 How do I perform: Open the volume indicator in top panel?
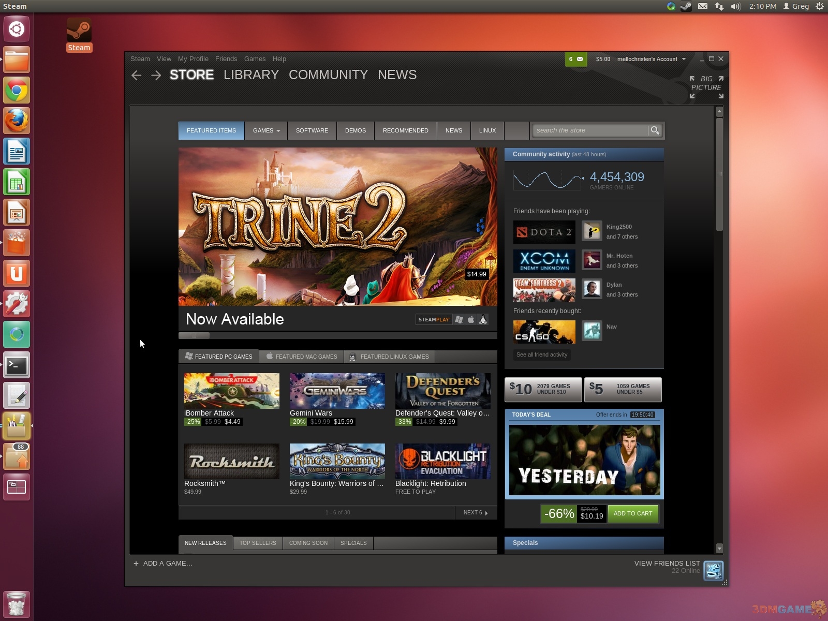(735, 6)
